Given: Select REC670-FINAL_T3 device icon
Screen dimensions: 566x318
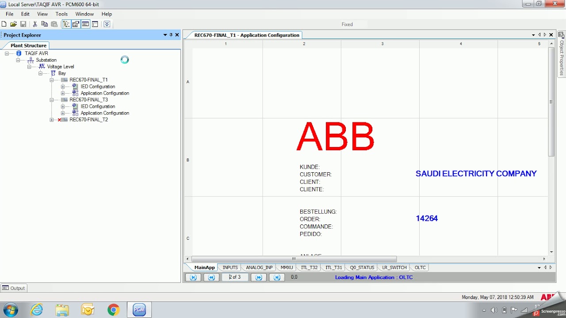Looking at the screenshot, I should (x=64, y=100).
